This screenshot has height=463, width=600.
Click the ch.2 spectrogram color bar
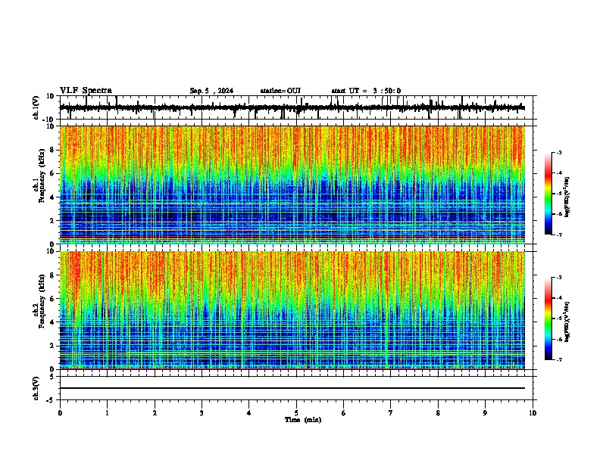coord(548,319)
